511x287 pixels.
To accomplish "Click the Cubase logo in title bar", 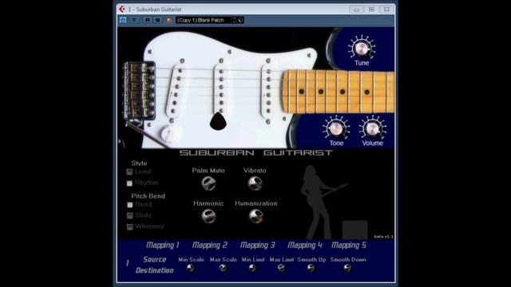I will tap(122, 9).
